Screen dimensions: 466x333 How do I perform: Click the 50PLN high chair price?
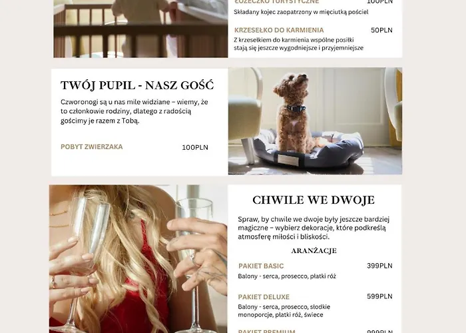click(381, 31)
